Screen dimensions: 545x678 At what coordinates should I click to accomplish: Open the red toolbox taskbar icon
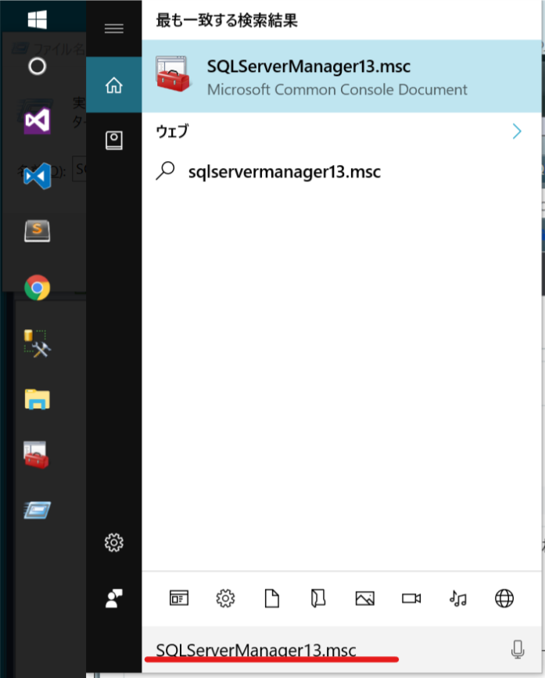coord(36,455)
